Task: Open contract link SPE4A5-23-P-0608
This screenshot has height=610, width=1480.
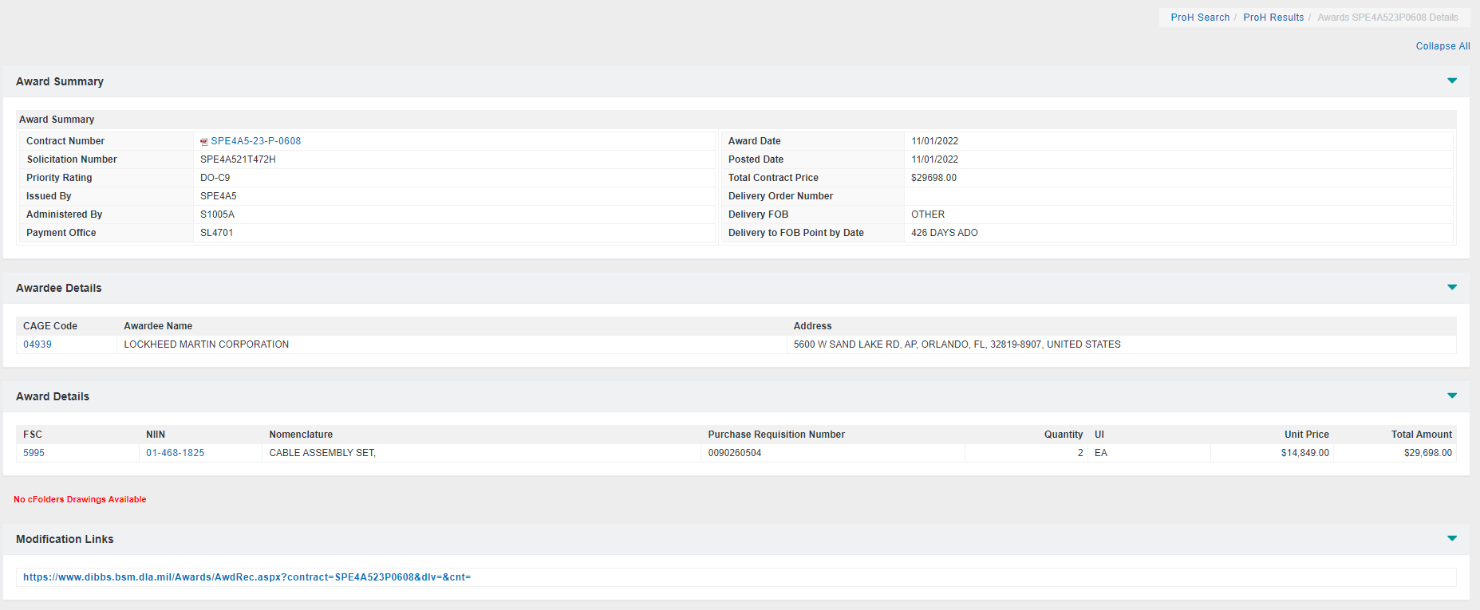Action: [256, 141]
